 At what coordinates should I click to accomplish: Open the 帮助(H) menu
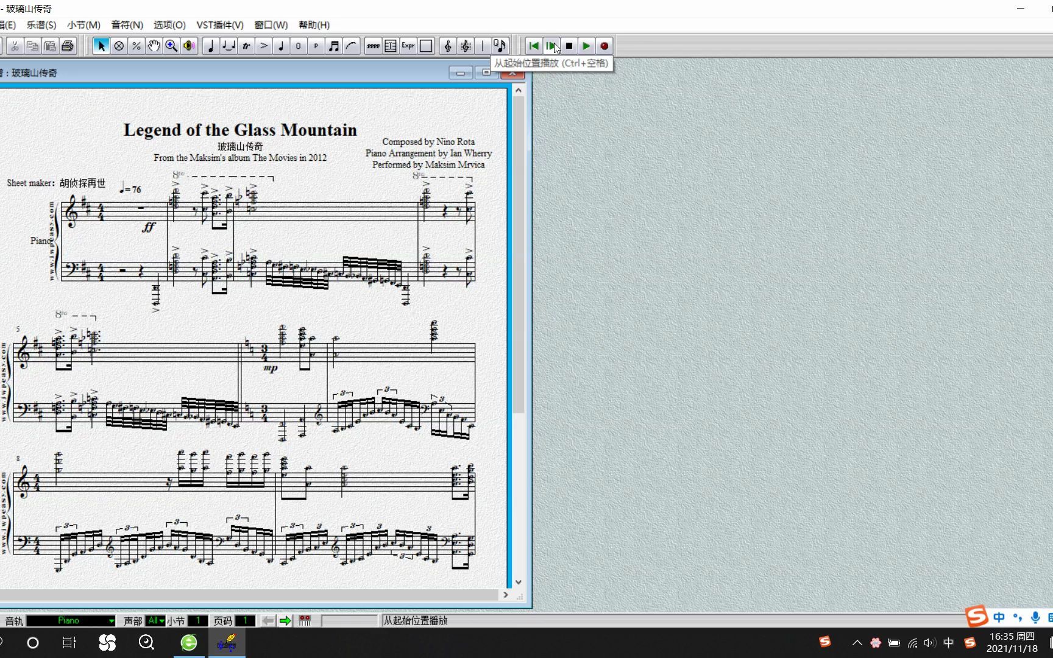[314, 25]
